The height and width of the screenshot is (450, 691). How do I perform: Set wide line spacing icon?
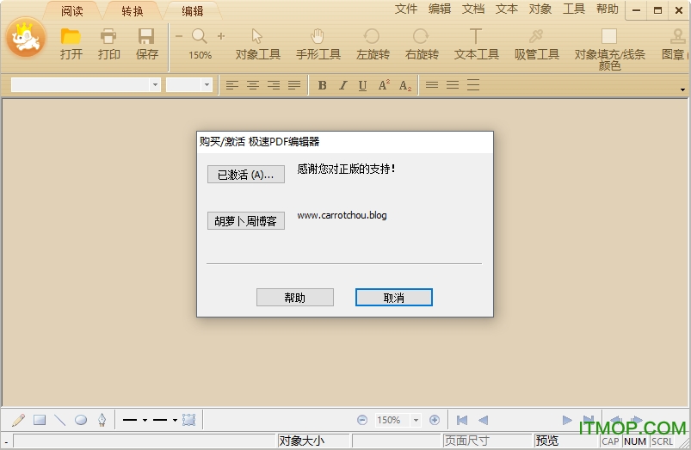tap(473, 84)
